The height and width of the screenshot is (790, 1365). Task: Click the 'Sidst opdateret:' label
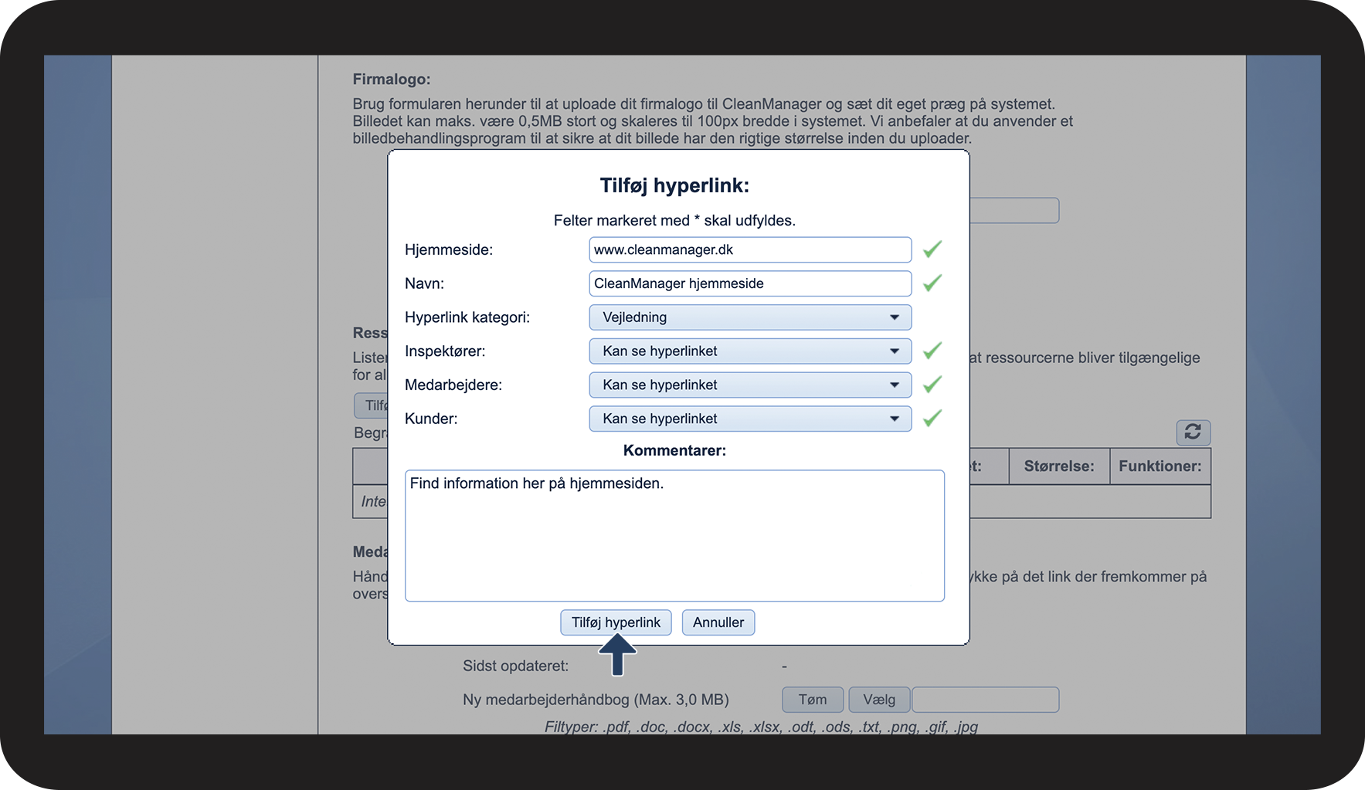pyautogui.click(x=515, y=666)
